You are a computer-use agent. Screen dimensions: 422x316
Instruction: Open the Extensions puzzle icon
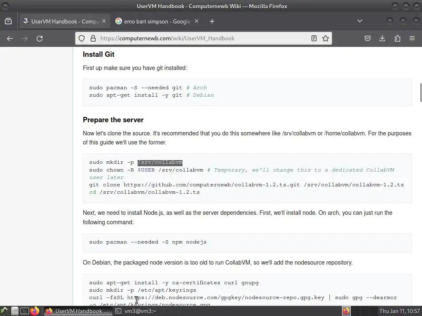(x=397, y=38)
